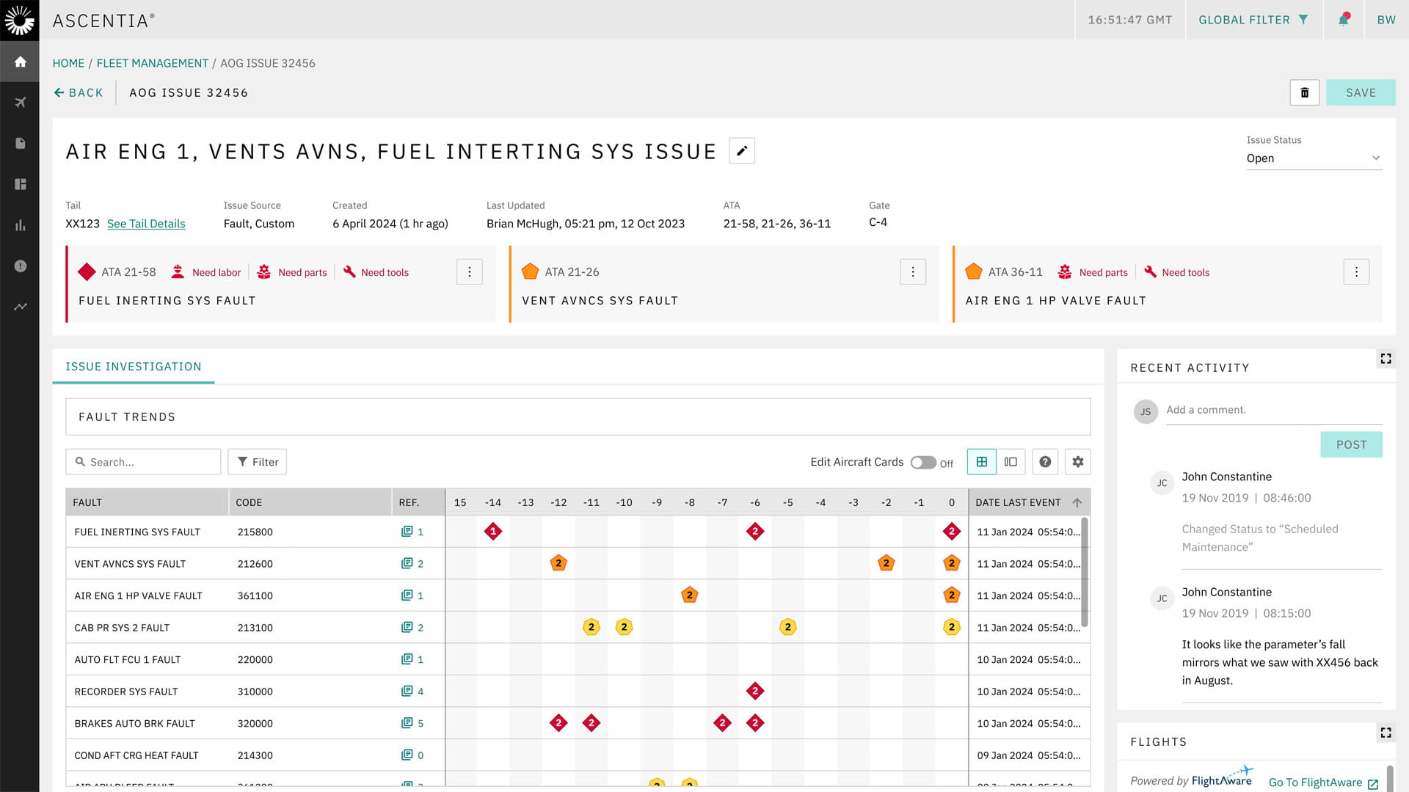Open Fleet Management from the breadcrumb
This screenshot has height=792, width=1409.
coord(153,63)
